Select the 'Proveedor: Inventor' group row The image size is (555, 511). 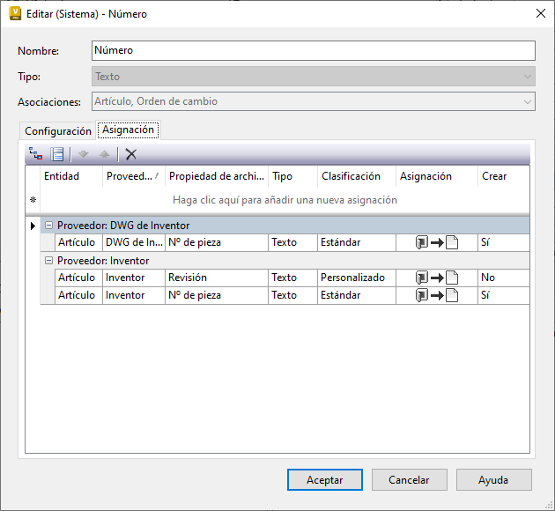point(285,261)
